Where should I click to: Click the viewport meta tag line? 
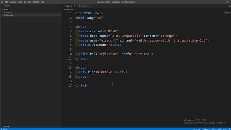(x=144, y=40)
